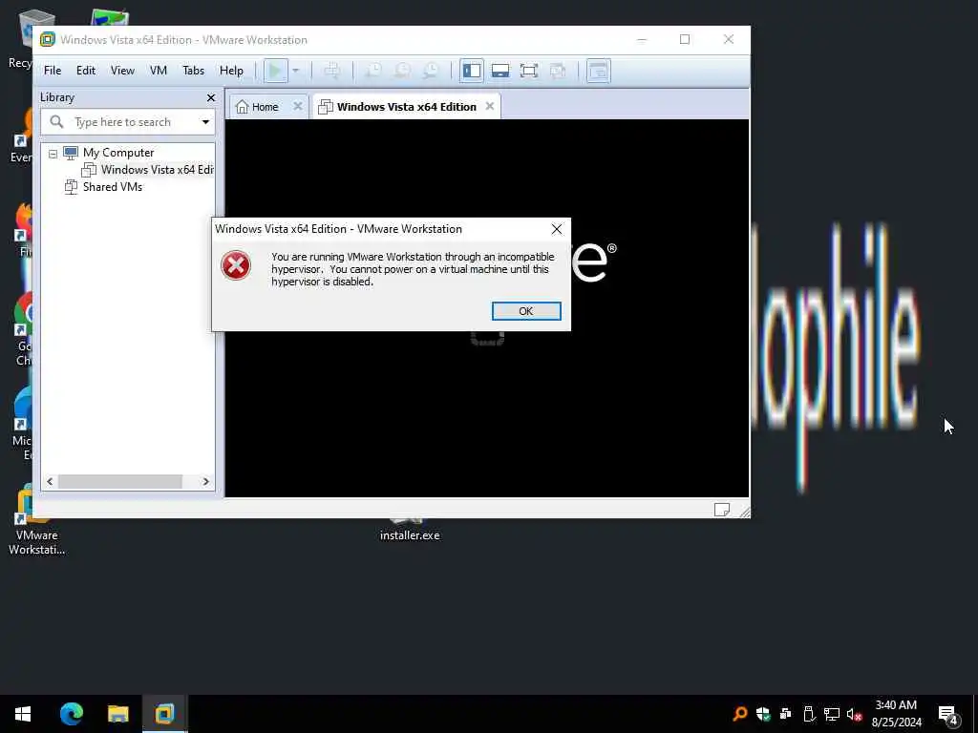
Task: Click the orange magnifier tray icon
Action: (x=740, y=714)
